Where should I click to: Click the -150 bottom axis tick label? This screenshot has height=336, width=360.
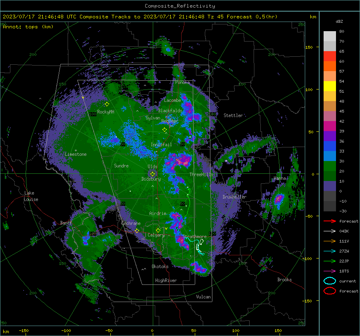(24, 330)
